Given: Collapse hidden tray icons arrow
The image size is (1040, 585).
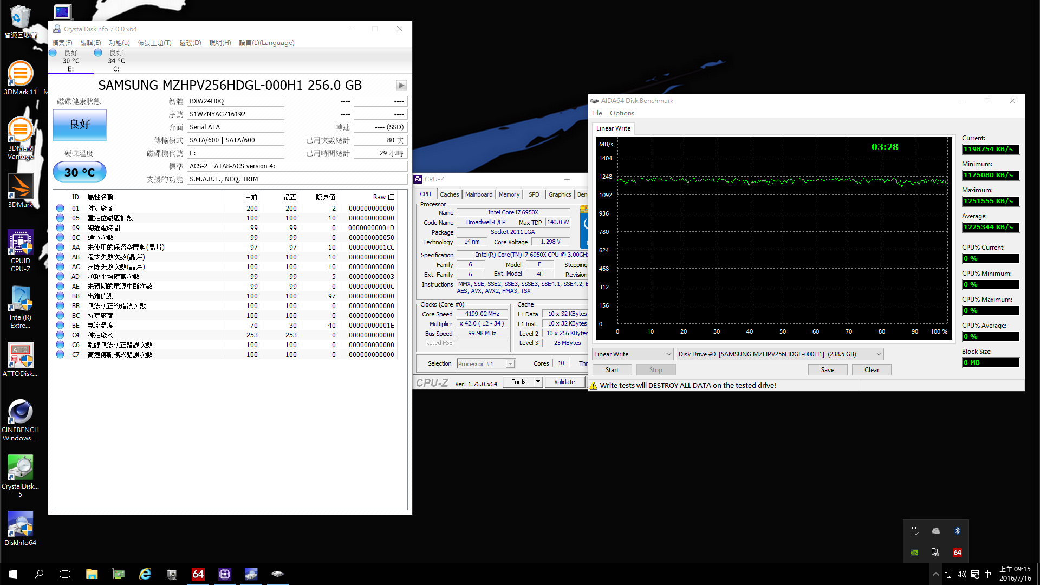Looking at the screenshot, I should (x=935, y=574).
